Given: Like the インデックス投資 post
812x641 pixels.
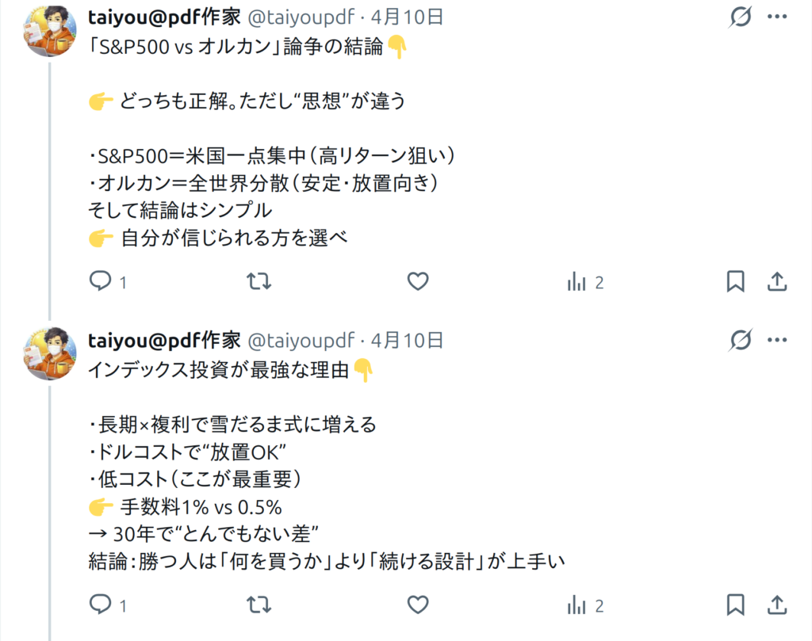Looking at the screenshot, I should (x=418, y=605).
